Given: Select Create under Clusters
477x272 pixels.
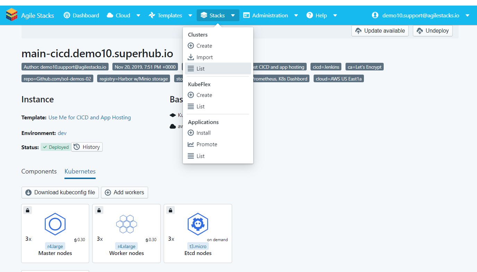Looking at the screenshot, I should pyautogui.click(x=218, y=46).
